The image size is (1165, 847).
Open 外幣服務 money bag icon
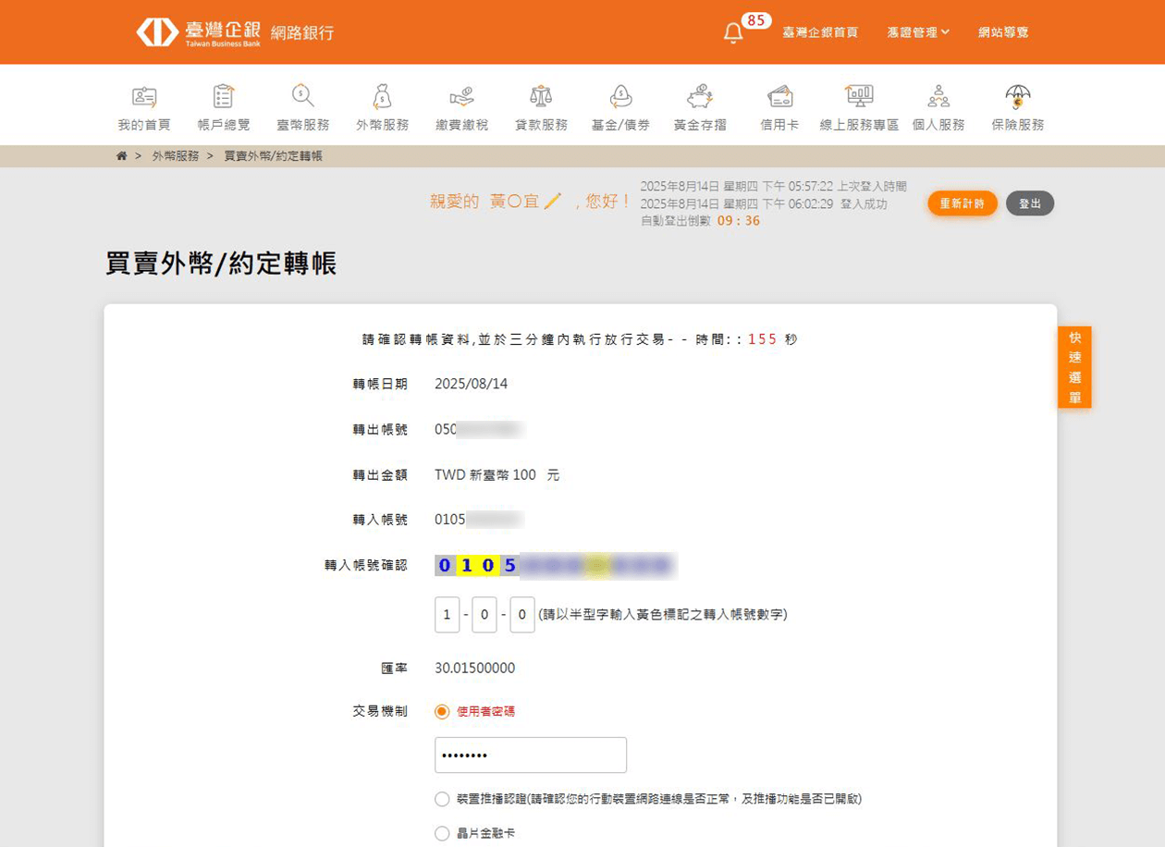tap(382, 96)
